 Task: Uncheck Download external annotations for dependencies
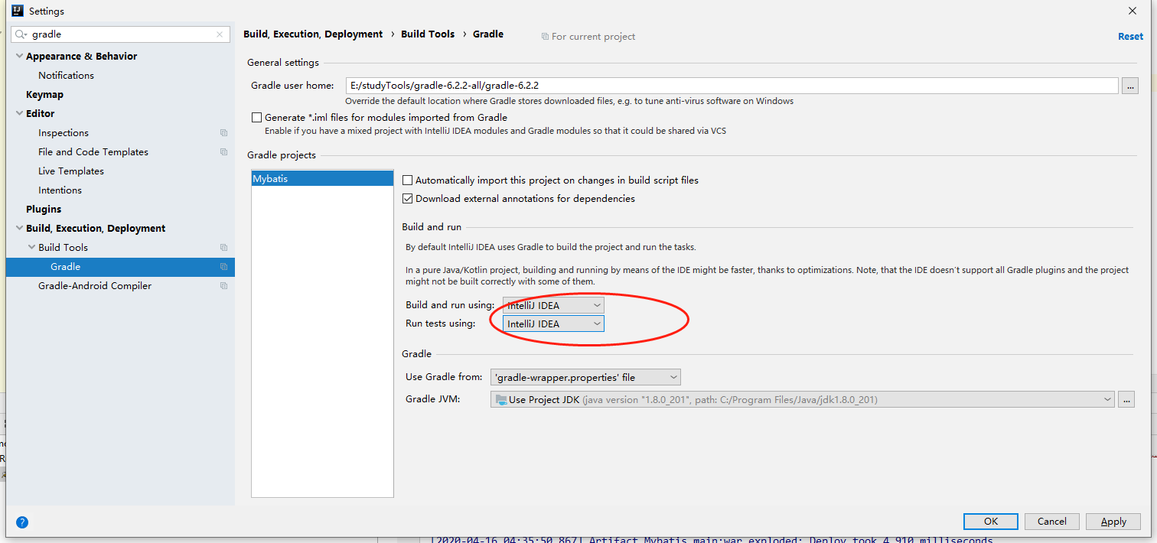[x=408, y=199]
